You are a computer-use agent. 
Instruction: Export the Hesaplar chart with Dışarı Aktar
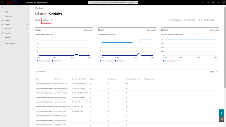pos(88,30)
